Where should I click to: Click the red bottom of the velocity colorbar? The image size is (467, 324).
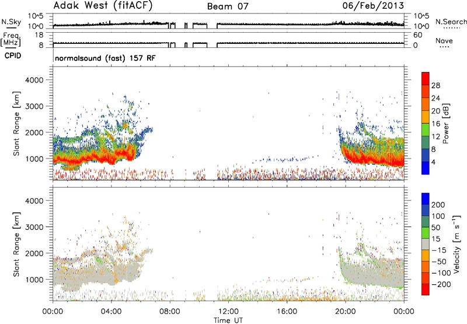426,289
